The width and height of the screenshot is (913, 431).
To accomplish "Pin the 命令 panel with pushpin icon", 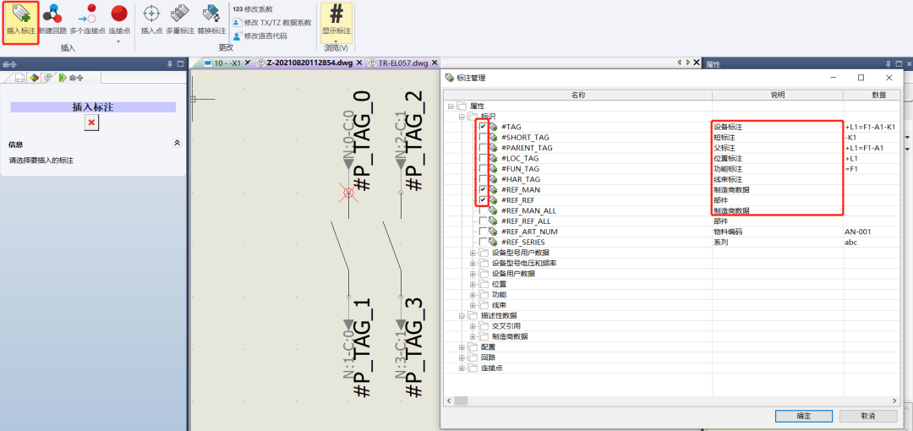I will click(x=170, y=63).
